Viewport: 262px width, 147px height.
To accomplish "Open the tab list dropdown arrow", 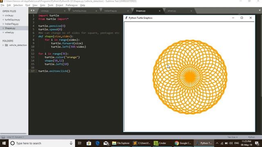I will click(260, 10).
